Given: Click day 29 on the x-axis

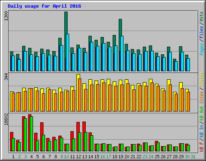Looking at the screenshot, I should pos(181,157).
